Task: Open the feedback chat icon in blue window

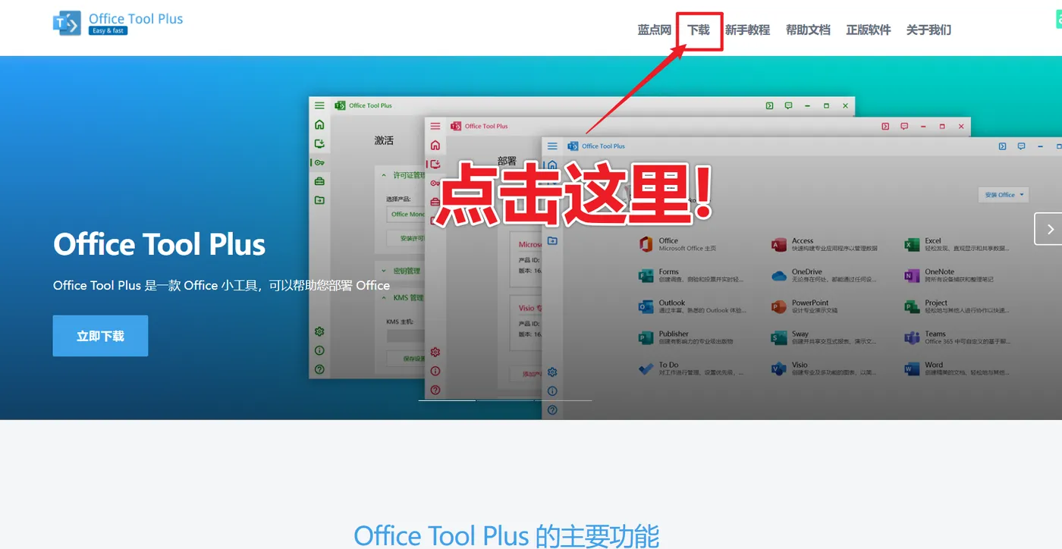Action: (1021, 146)
